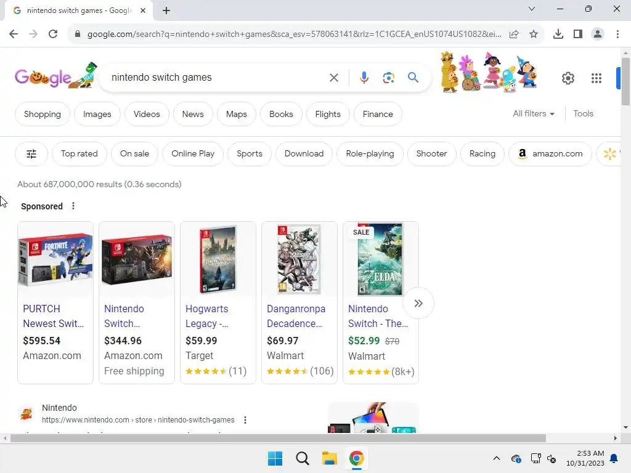Search by image with Google Lens icon
The image size is (631, 473).
(389, 78)
